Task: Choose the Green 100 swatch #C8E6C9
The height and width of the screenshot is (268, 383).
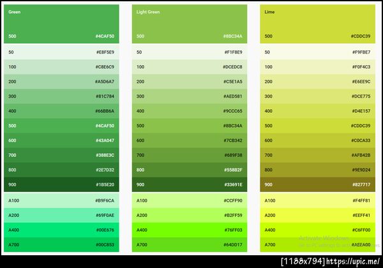Action: [x=61, y=67]
